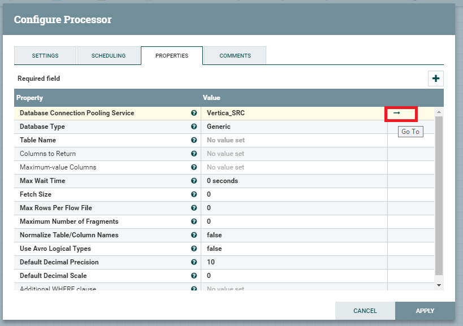Edit Default Decimal Precision value 10
This screenshot has width=463, height=326.
[294, 262]
